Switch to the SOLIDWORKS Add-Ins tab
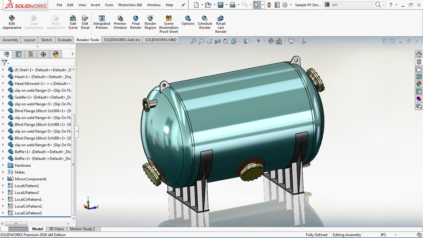 click(122, 40)
